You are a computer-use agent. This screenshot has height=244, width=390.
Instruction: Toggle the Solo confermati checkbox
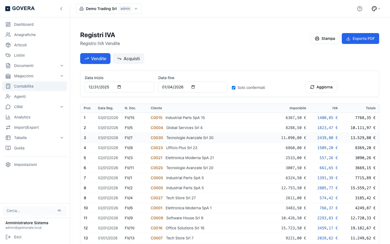233,88
